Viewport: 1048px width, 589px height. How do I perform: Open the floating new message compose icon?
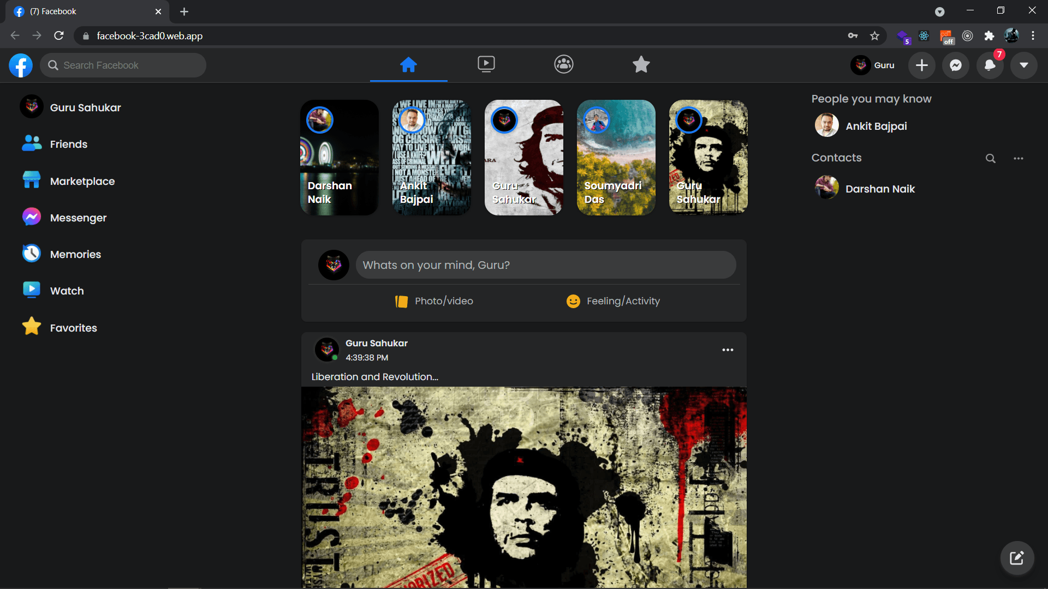coord(1017,558)
